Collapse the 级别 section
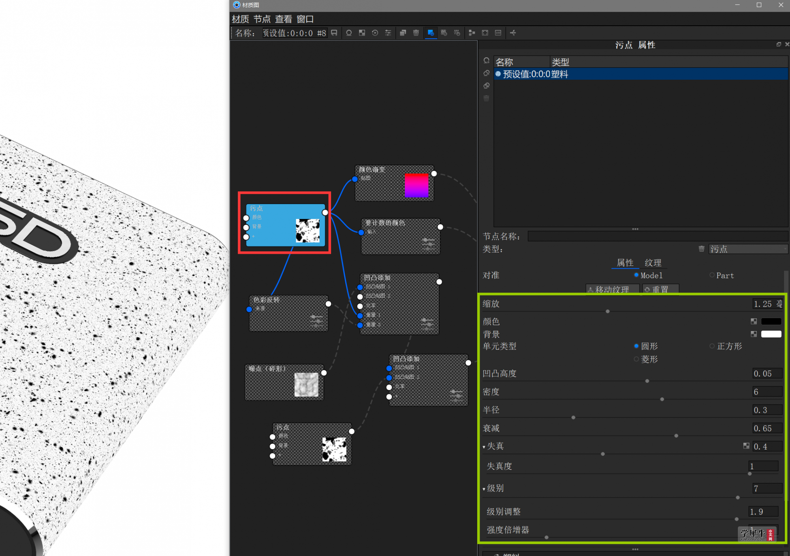The height and width of the screenshot is (556, 790). coord(484,489)
